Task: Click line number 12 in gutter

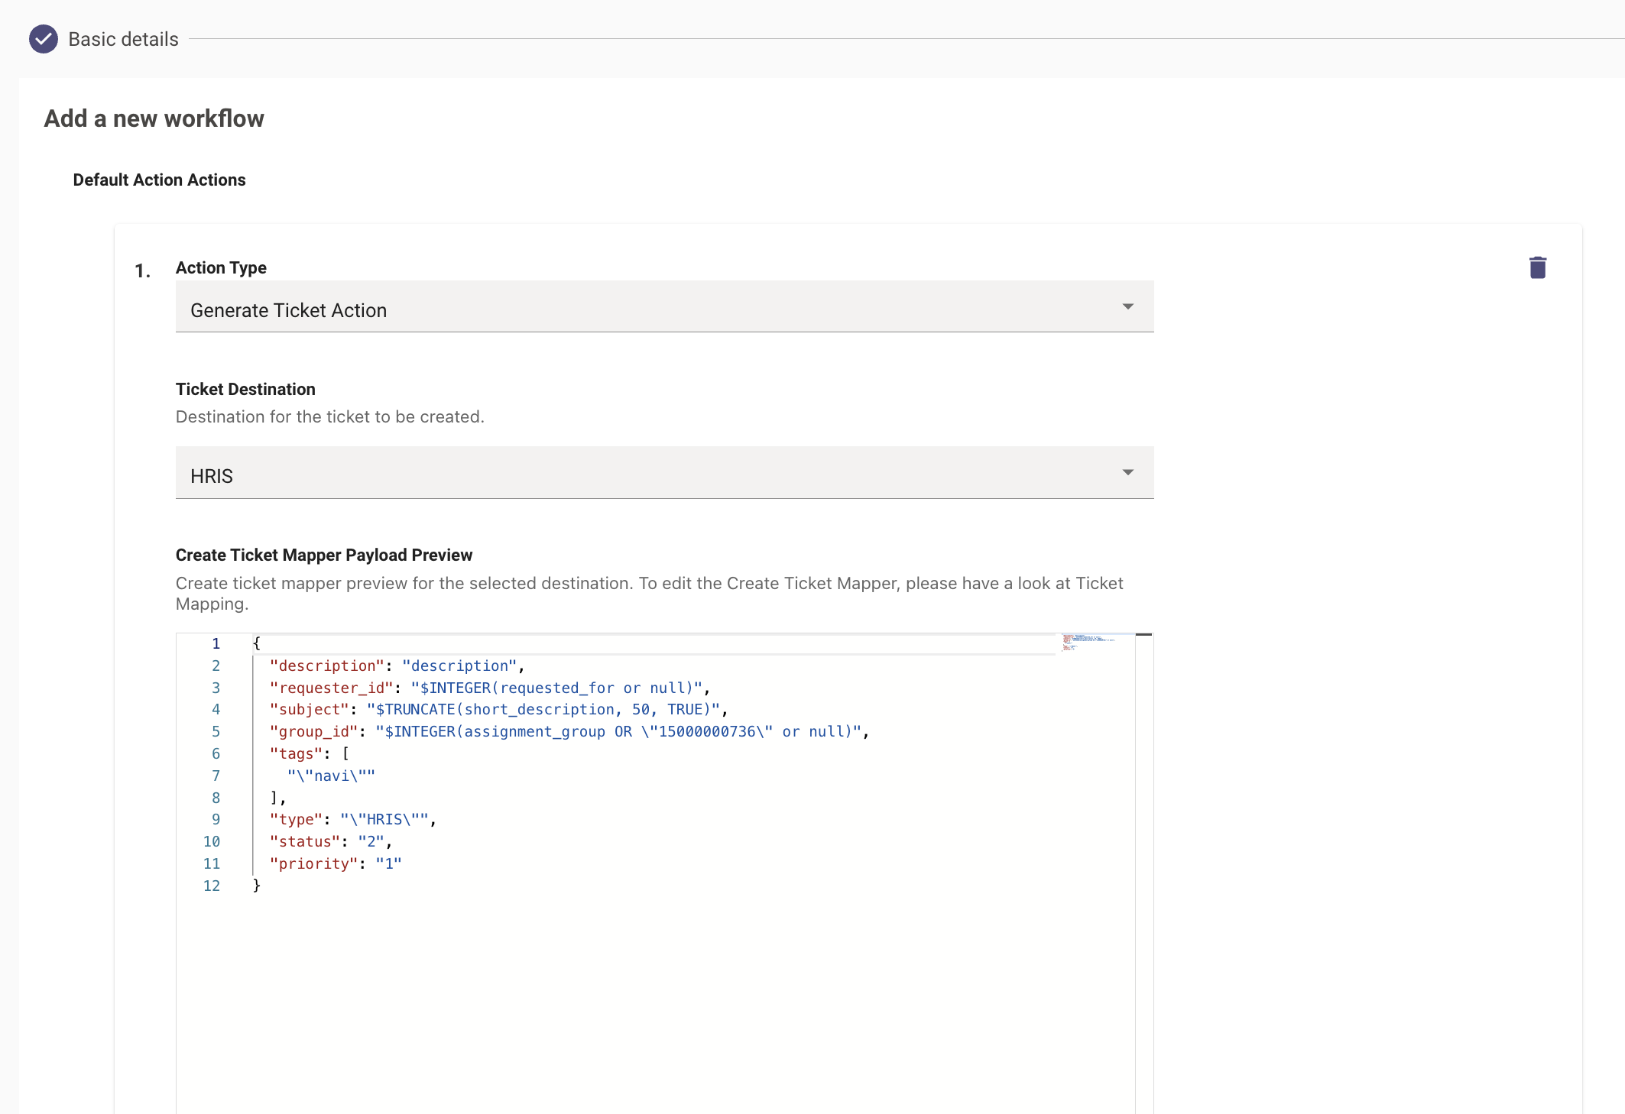Action: (212, 886)
